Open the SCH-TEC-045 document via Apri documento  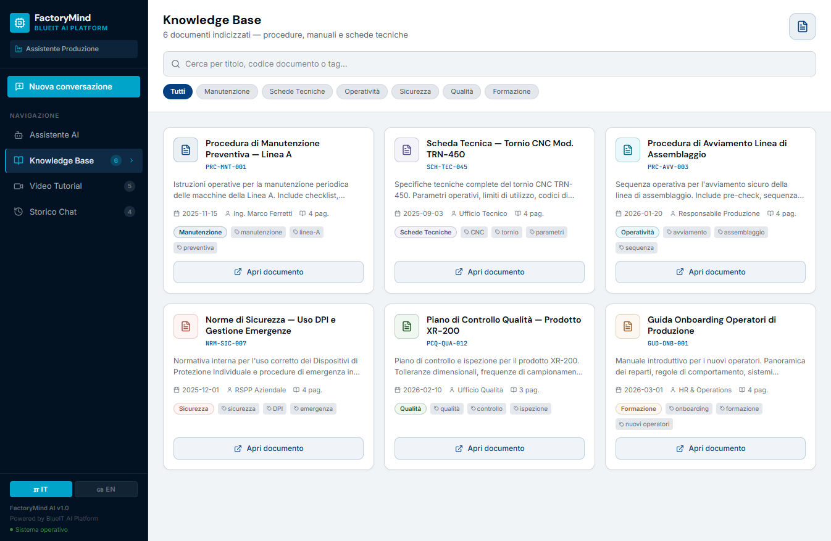click(x=490, y=272)
